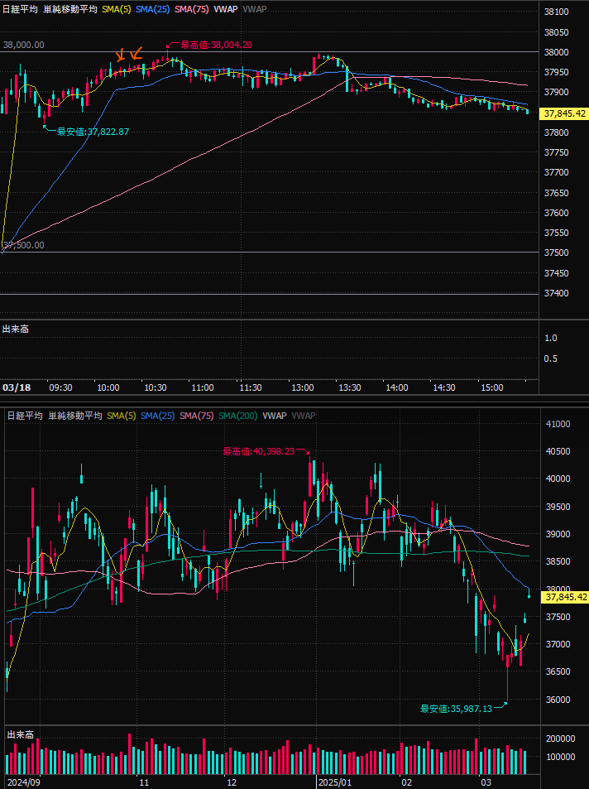The width and height of the screenshot is (589, 789).
Task: Click the 日経平均 title of the daily chart
Action: [25, 416]
